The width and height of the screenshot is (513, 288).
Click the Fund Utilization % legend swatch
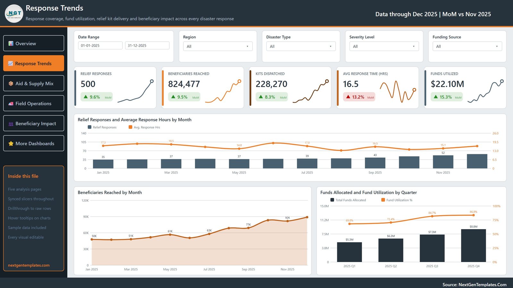(x=383, y=200)
